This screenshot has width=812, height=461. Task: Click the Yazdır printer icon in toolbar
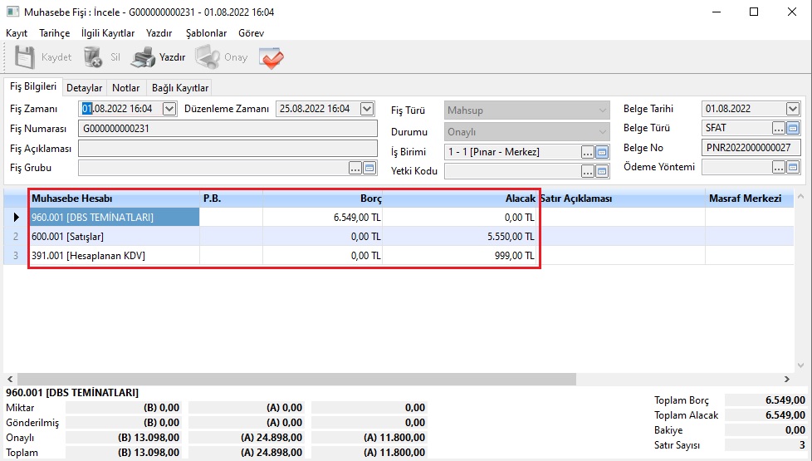(x=144, y=58)
